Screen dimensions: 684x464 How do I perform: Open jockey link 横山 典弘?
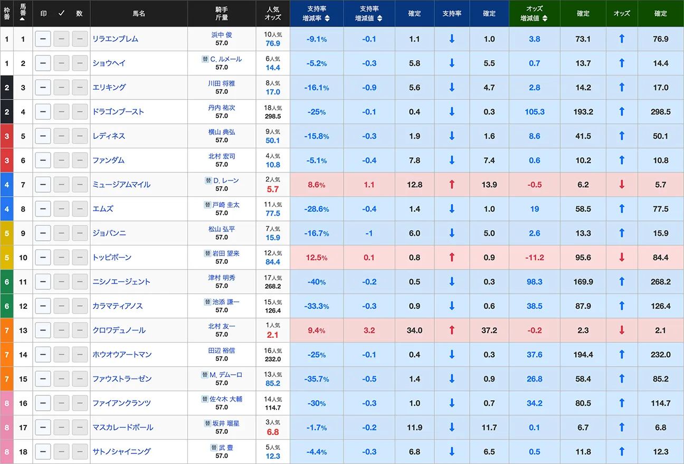click(222, 132)
